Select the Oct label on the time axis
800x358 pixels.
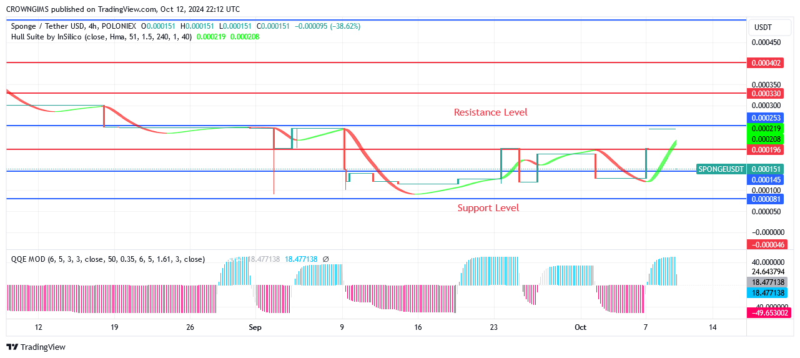[x=580, y=327]
